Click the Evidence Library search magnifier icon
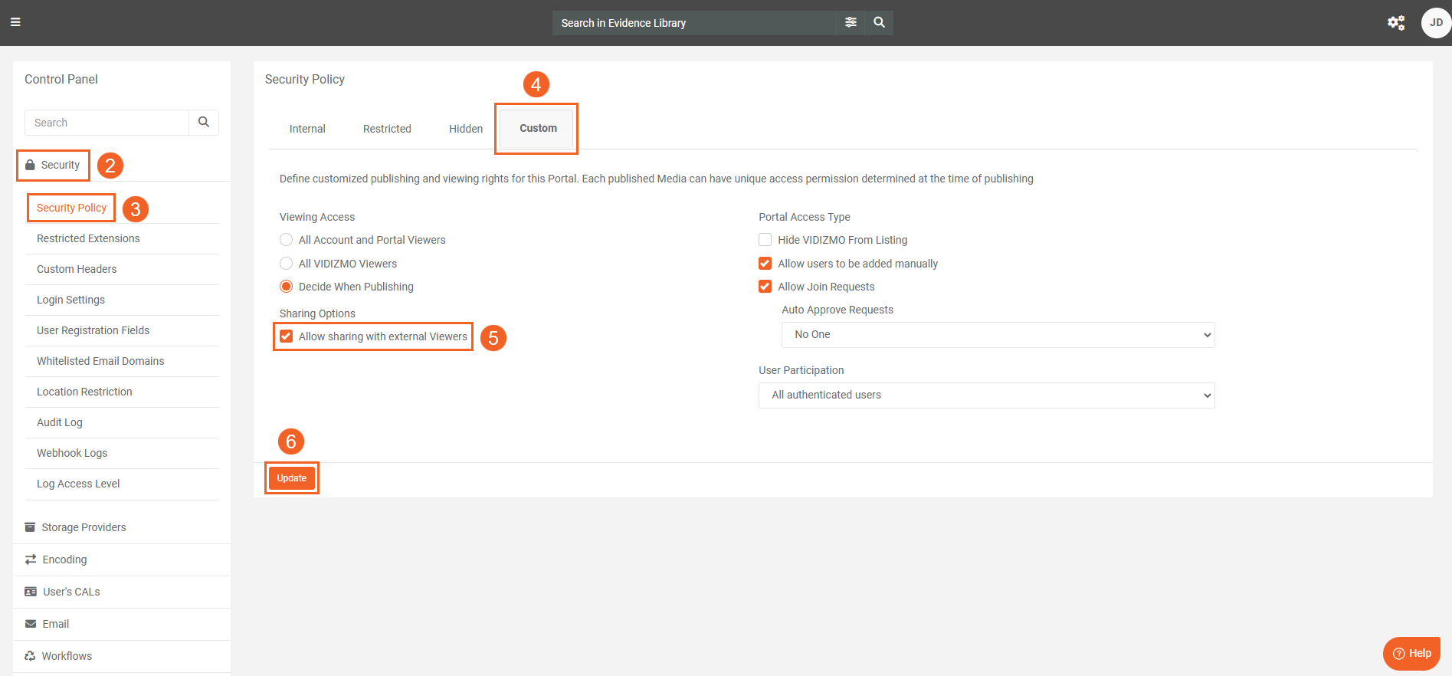Image resolution: width=1452 pixels, height=676 pixels. [x=879, y=23]
